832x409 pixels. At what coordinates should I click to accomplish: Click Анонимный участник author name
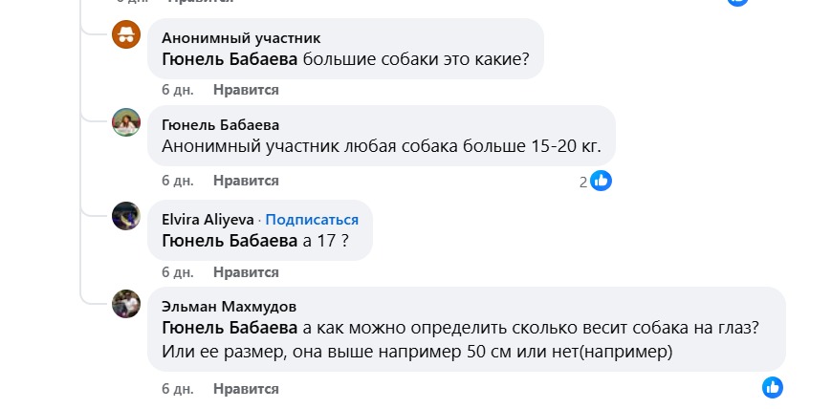[241, 38]
